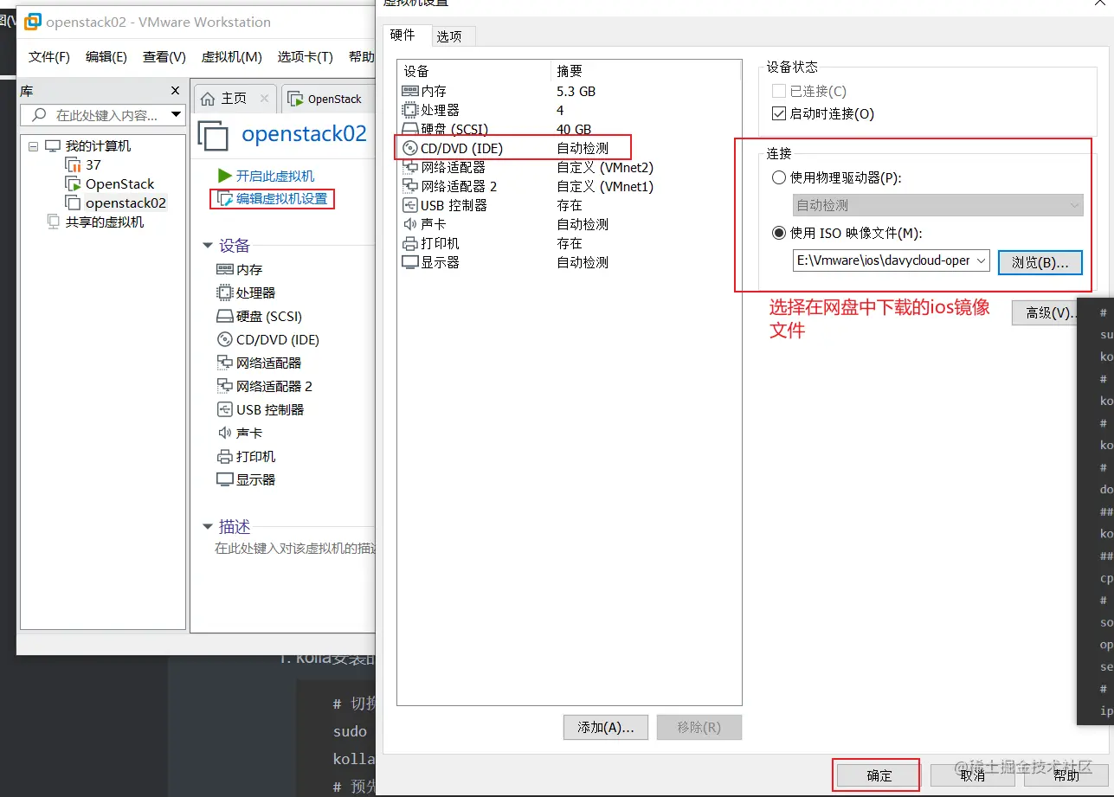Viewport: 1114px width, 797px height.
Task: Click the sound card speaker icon in dialog
Action: (x=410, y=224)
